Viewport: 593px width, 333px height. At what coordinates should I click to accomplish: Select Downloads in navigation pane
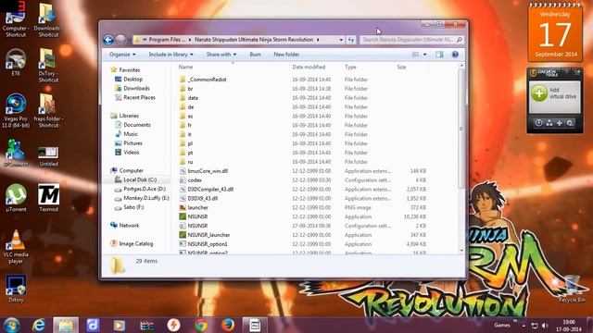pos(136,89)
